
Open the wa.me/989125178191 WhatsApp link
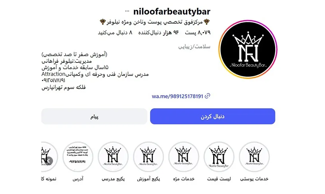[178, 96]
